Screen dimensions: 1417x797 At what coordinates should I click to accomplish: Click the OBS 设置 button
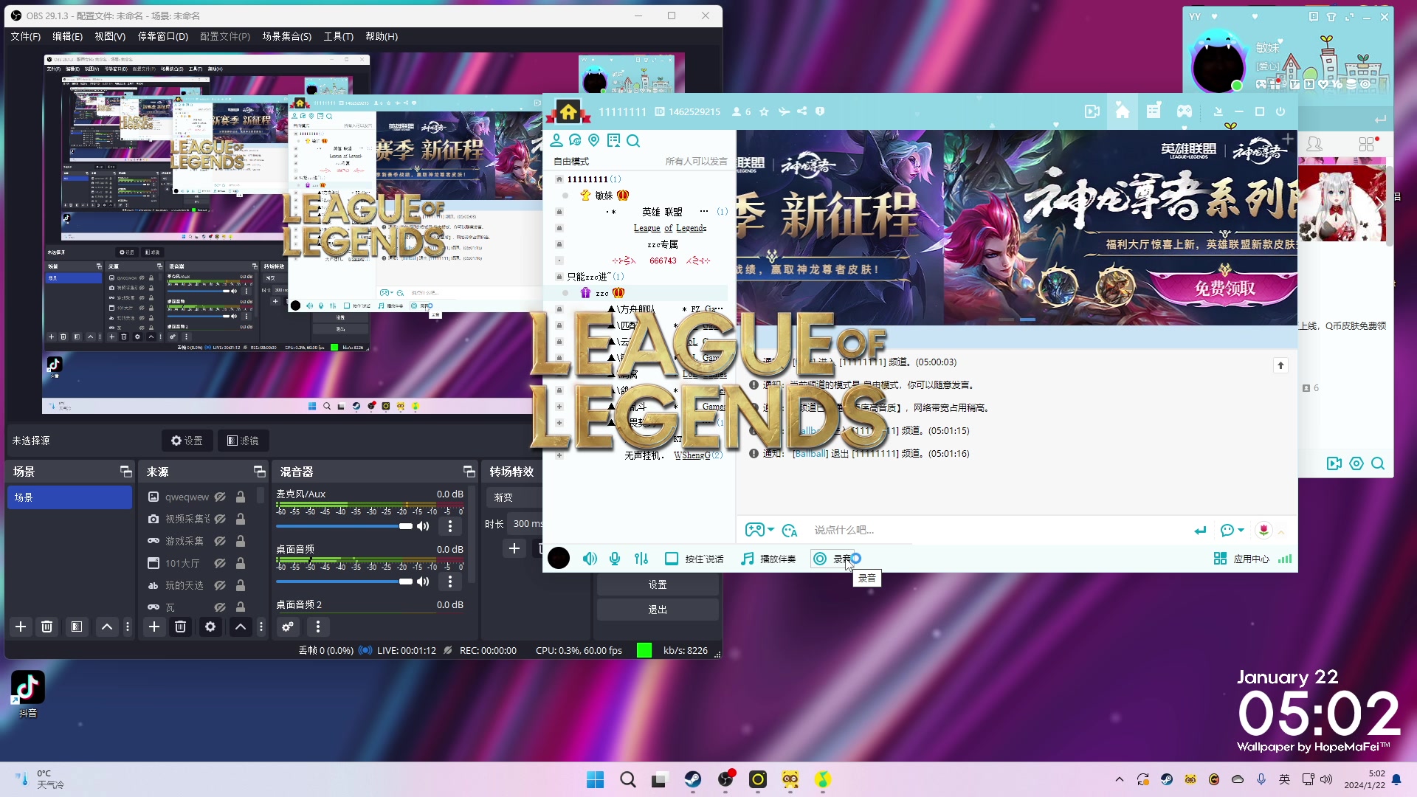[x=658, y=584]
